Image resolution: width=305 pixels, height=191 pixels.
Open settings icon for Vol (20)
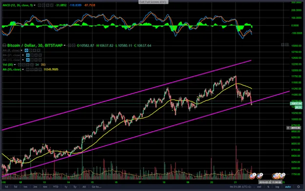(24, 65)
